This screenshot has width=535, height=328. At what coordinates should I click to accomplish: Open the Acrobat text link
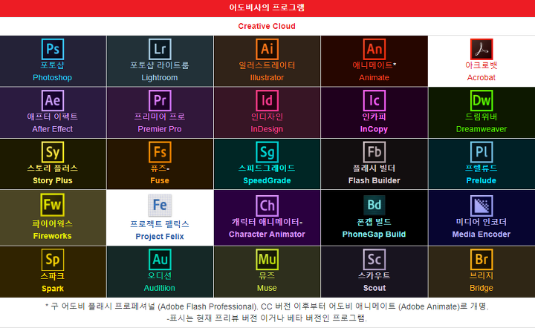[x=481, y=78]
